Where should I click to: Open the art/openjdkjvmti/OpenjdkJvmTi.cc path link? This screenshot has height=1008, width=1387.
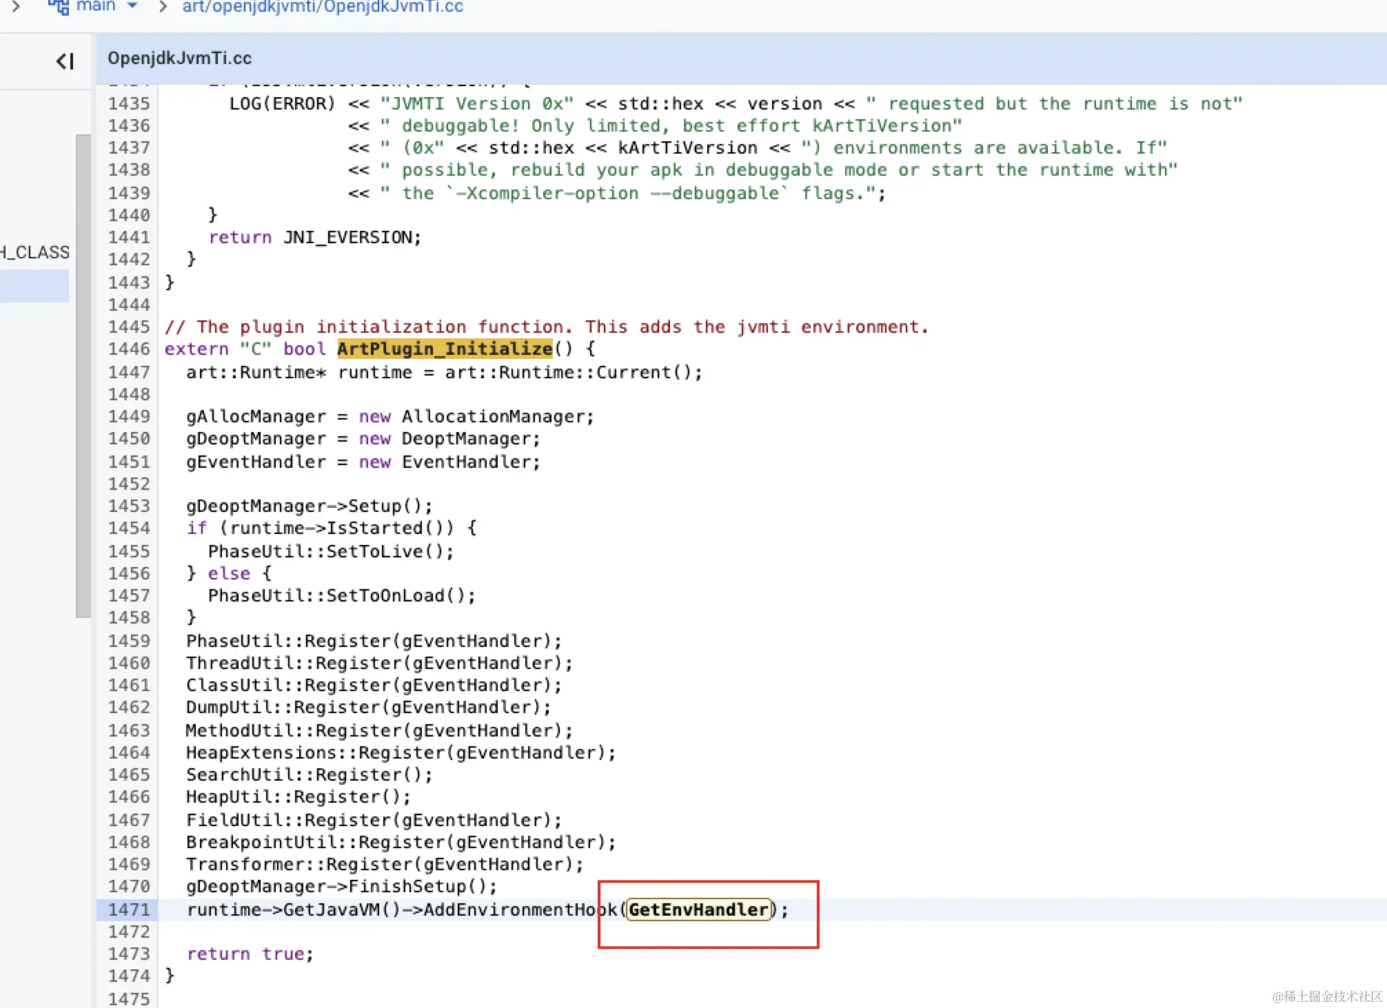tap(322, 6)
